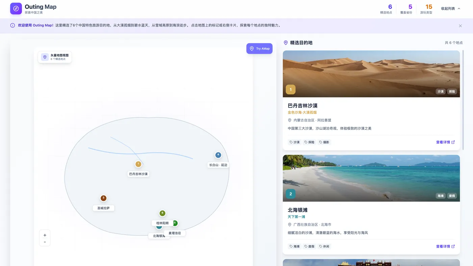Click the 精选目的地 heading pin icon
The height and width of the screenshot is (266, 473).
tap(285, 43)
